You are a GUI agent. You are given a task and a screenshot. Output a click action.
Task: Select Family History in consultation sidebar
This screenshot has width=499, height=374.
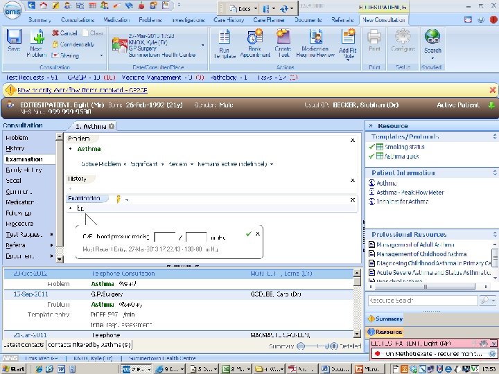(24, 170)
